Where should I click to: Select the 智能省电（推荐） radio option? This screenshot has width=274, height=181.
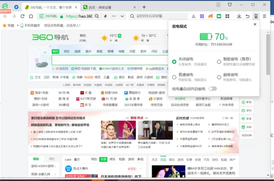point(219,62)
